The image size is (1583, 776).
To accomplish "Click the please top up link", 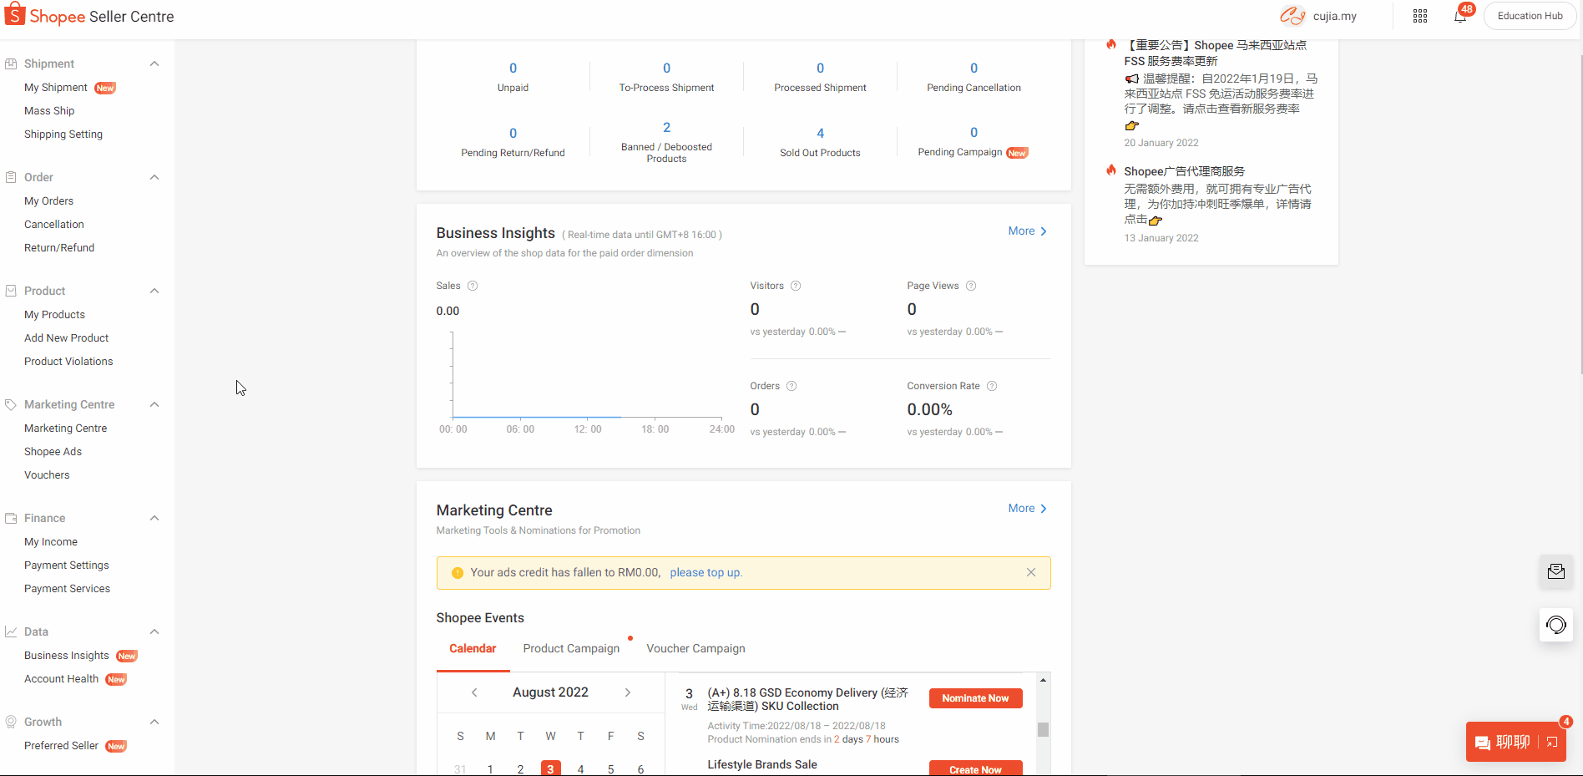I will click(706, 572).
